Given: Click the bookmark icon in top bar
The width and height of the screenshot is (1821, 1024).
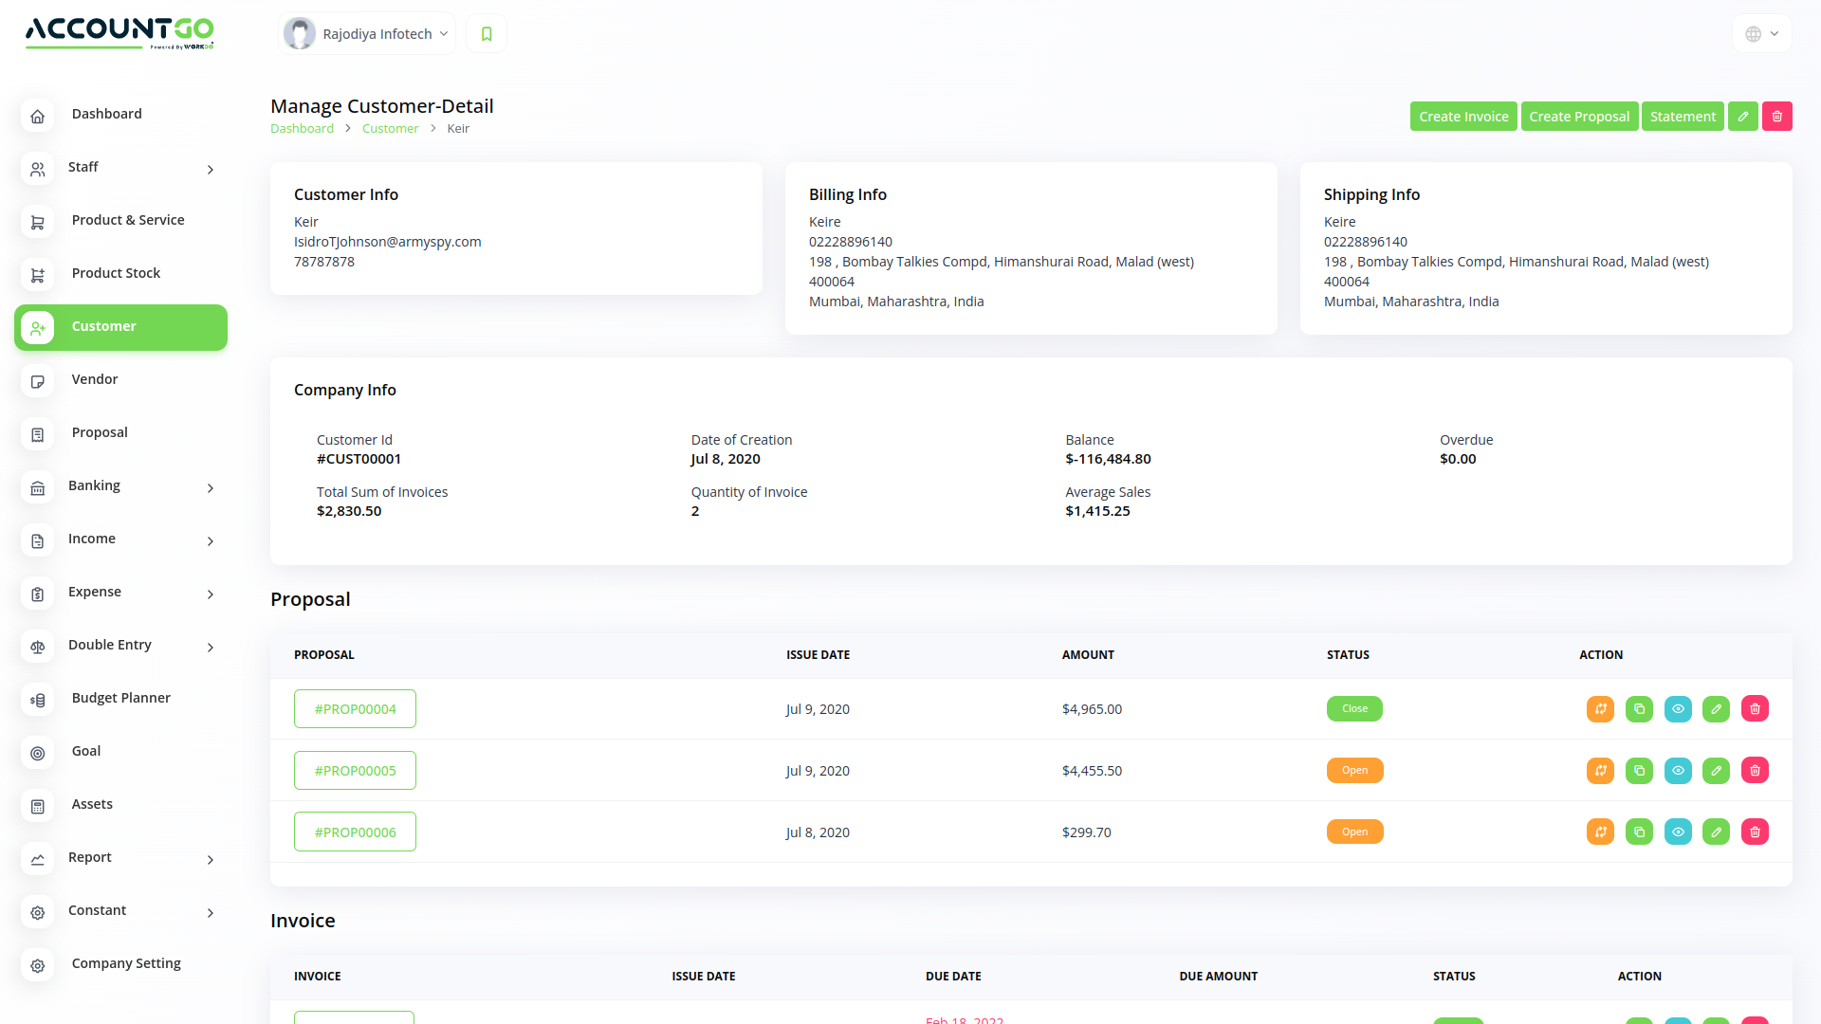Looking at the screenshot, I should 487,34.
